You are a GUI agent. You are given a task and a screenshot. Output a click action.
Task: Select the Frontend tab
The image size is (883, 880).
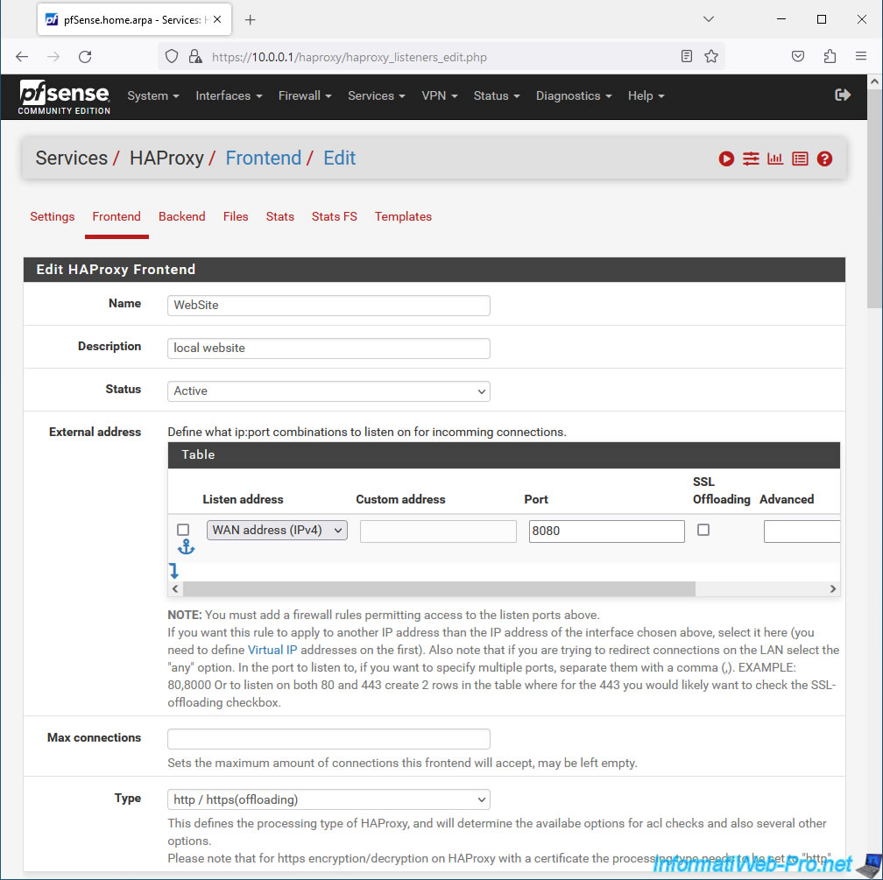[117, 217]
